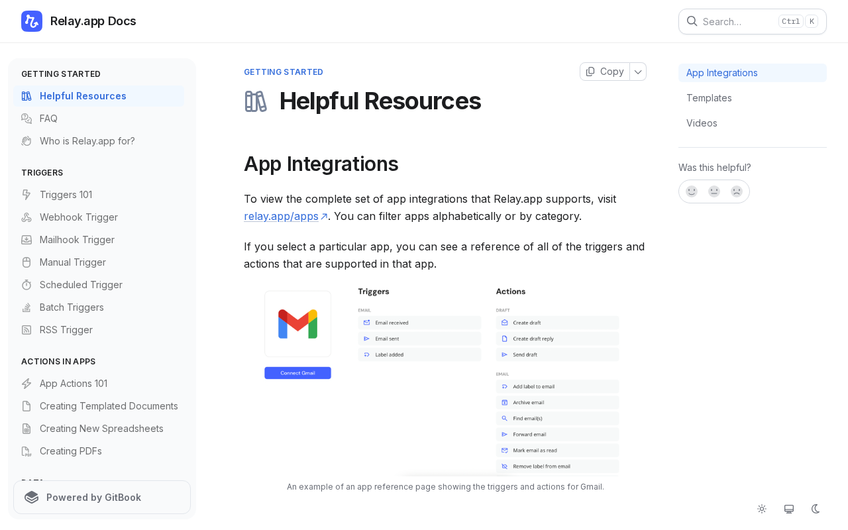Click the FAQ chat bubbles icon
This screenshot has height=530, width=848.
[26, 119]
